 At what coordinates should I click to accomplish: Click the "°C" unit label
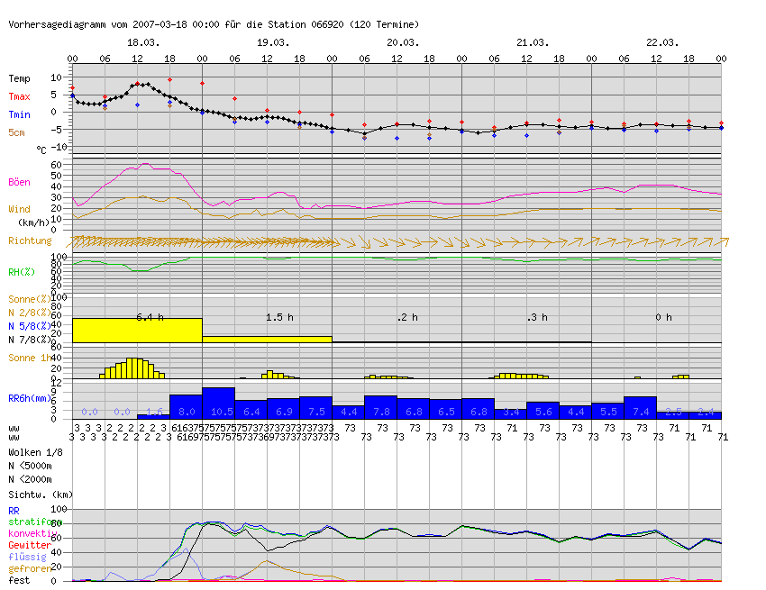[41, 150]
